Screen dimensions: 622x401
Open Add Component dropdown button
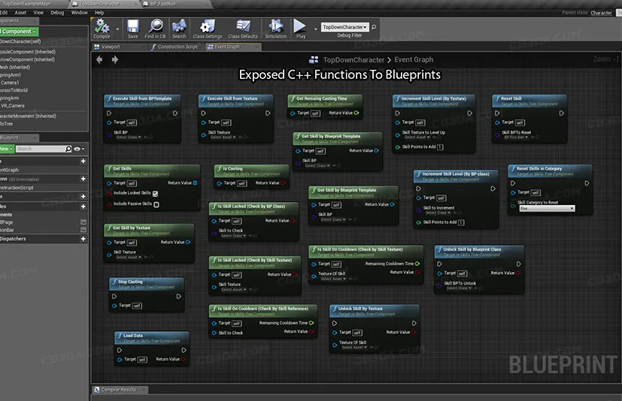(x=19, y=32)
